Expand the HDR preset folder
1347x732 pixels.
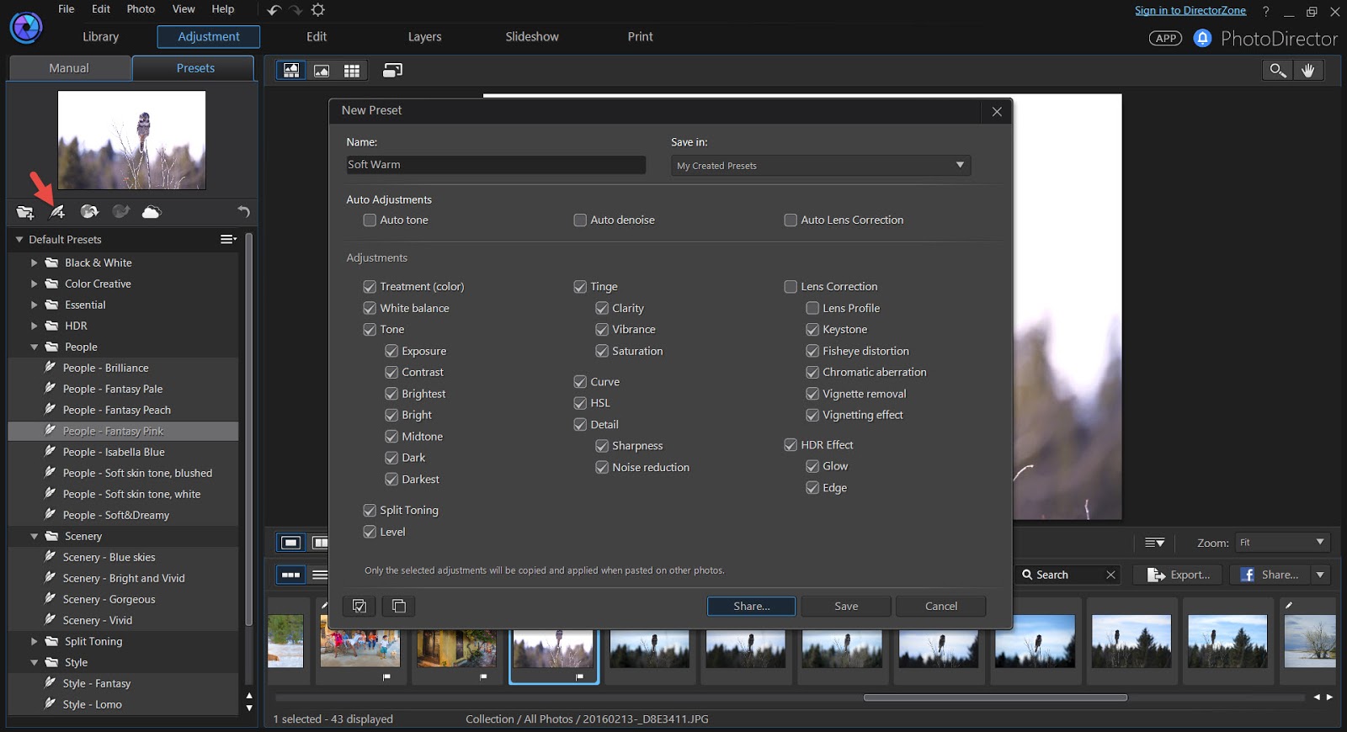(34, 326)
